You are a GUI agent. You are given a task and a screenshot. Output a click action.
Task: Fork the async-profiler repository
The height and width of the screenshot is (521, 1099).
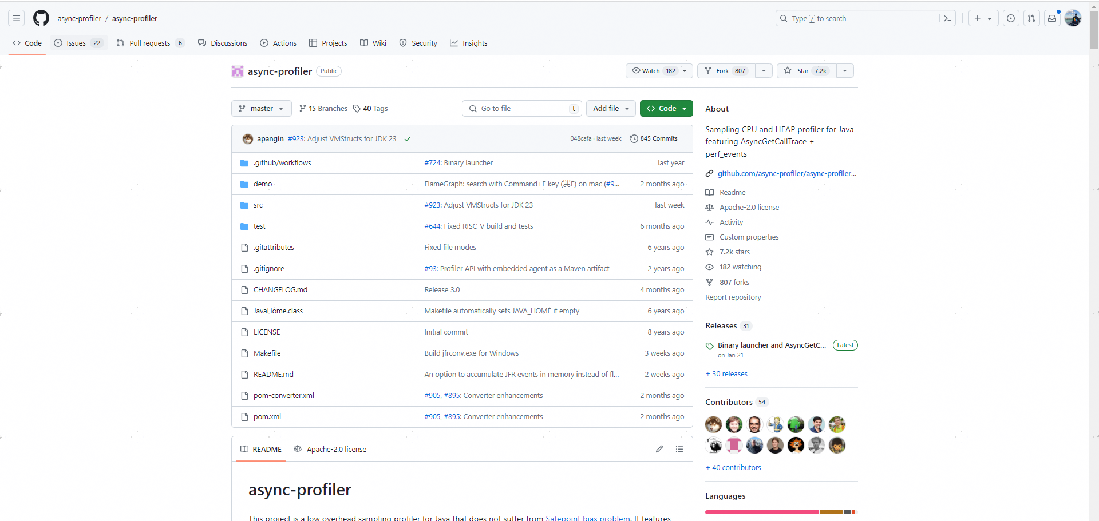pyautogui.click(x=726, y=71)
